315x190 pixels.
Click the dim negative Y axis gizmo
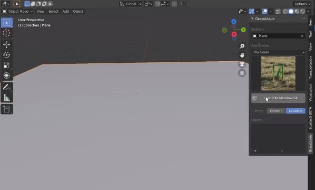tap(224, 30)
